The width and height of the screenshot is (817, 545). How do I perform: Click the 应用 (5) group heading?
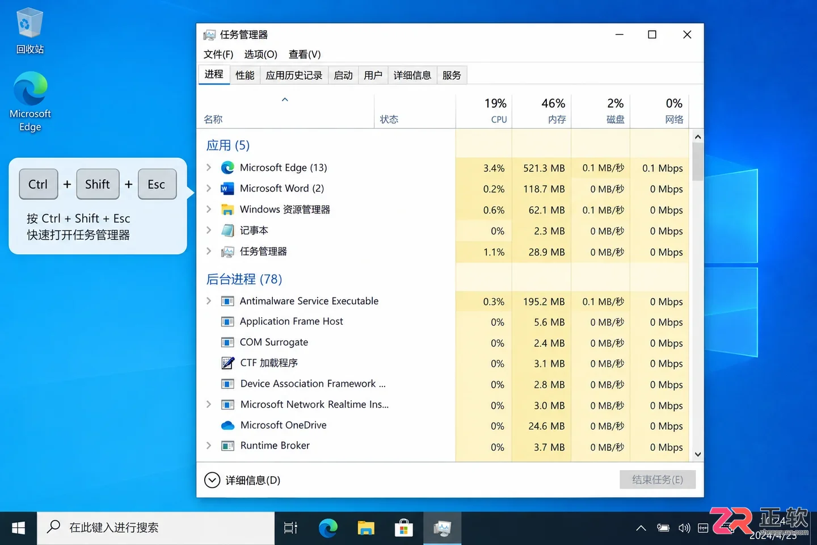tap(228, 145)
